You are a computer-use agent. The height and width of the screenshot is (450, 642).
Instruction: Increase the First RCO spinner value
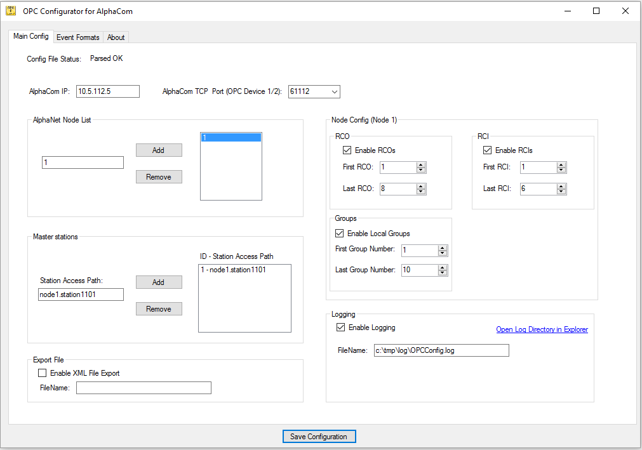click(421, 165)
